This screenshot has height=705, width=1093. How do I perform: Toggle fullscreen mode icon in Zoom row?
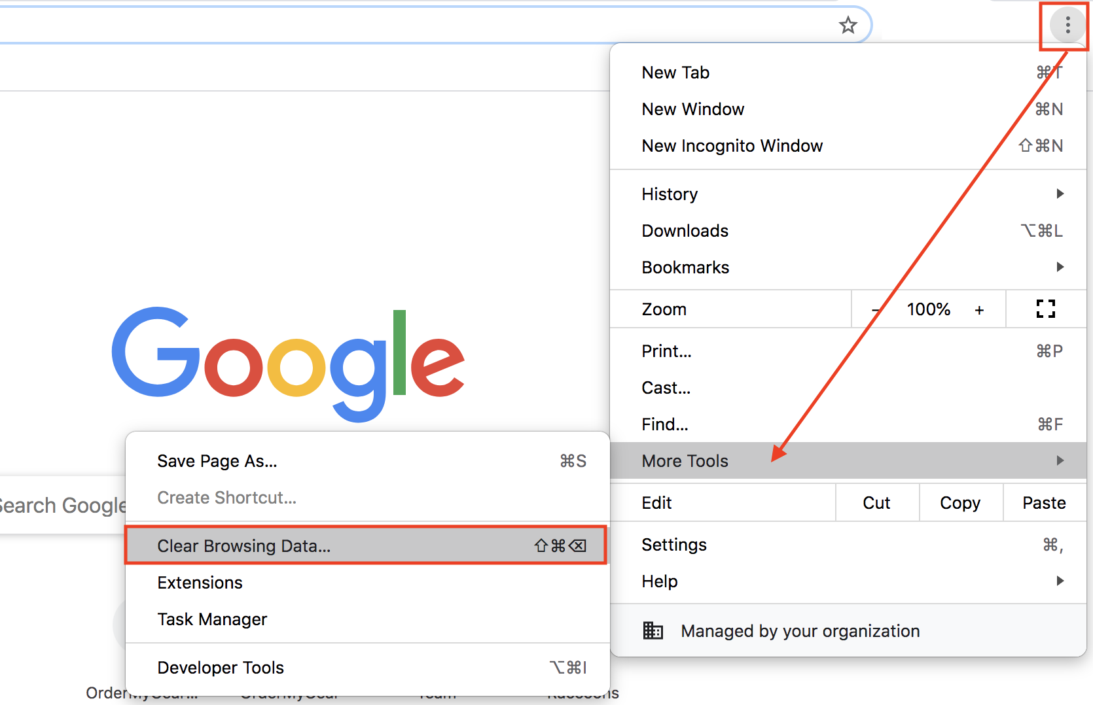coord(1045,309)
